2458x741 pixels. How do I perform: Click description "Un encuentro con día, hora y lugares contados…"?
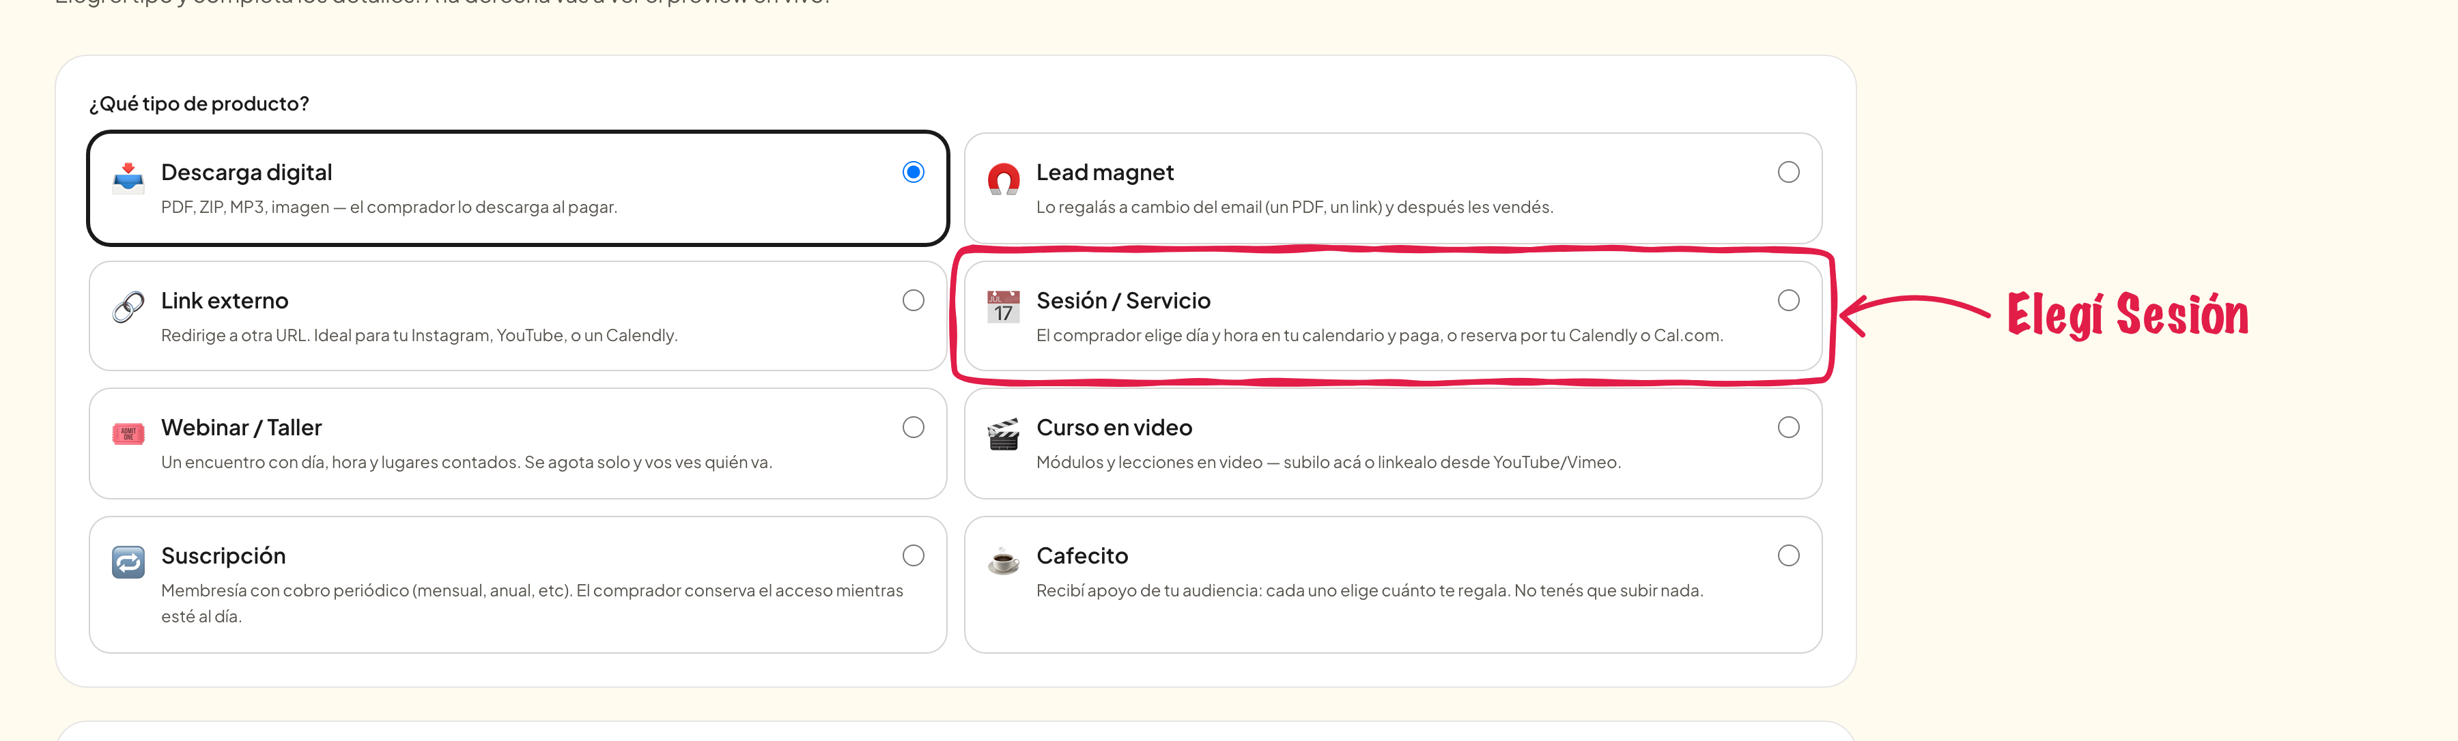[x=466, y=463]
